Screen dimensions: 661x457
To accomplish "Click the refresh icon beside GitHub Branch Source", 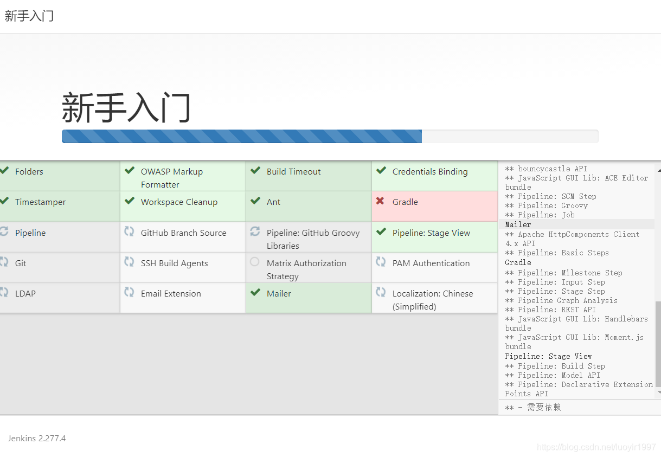I will tap(129, 231).
